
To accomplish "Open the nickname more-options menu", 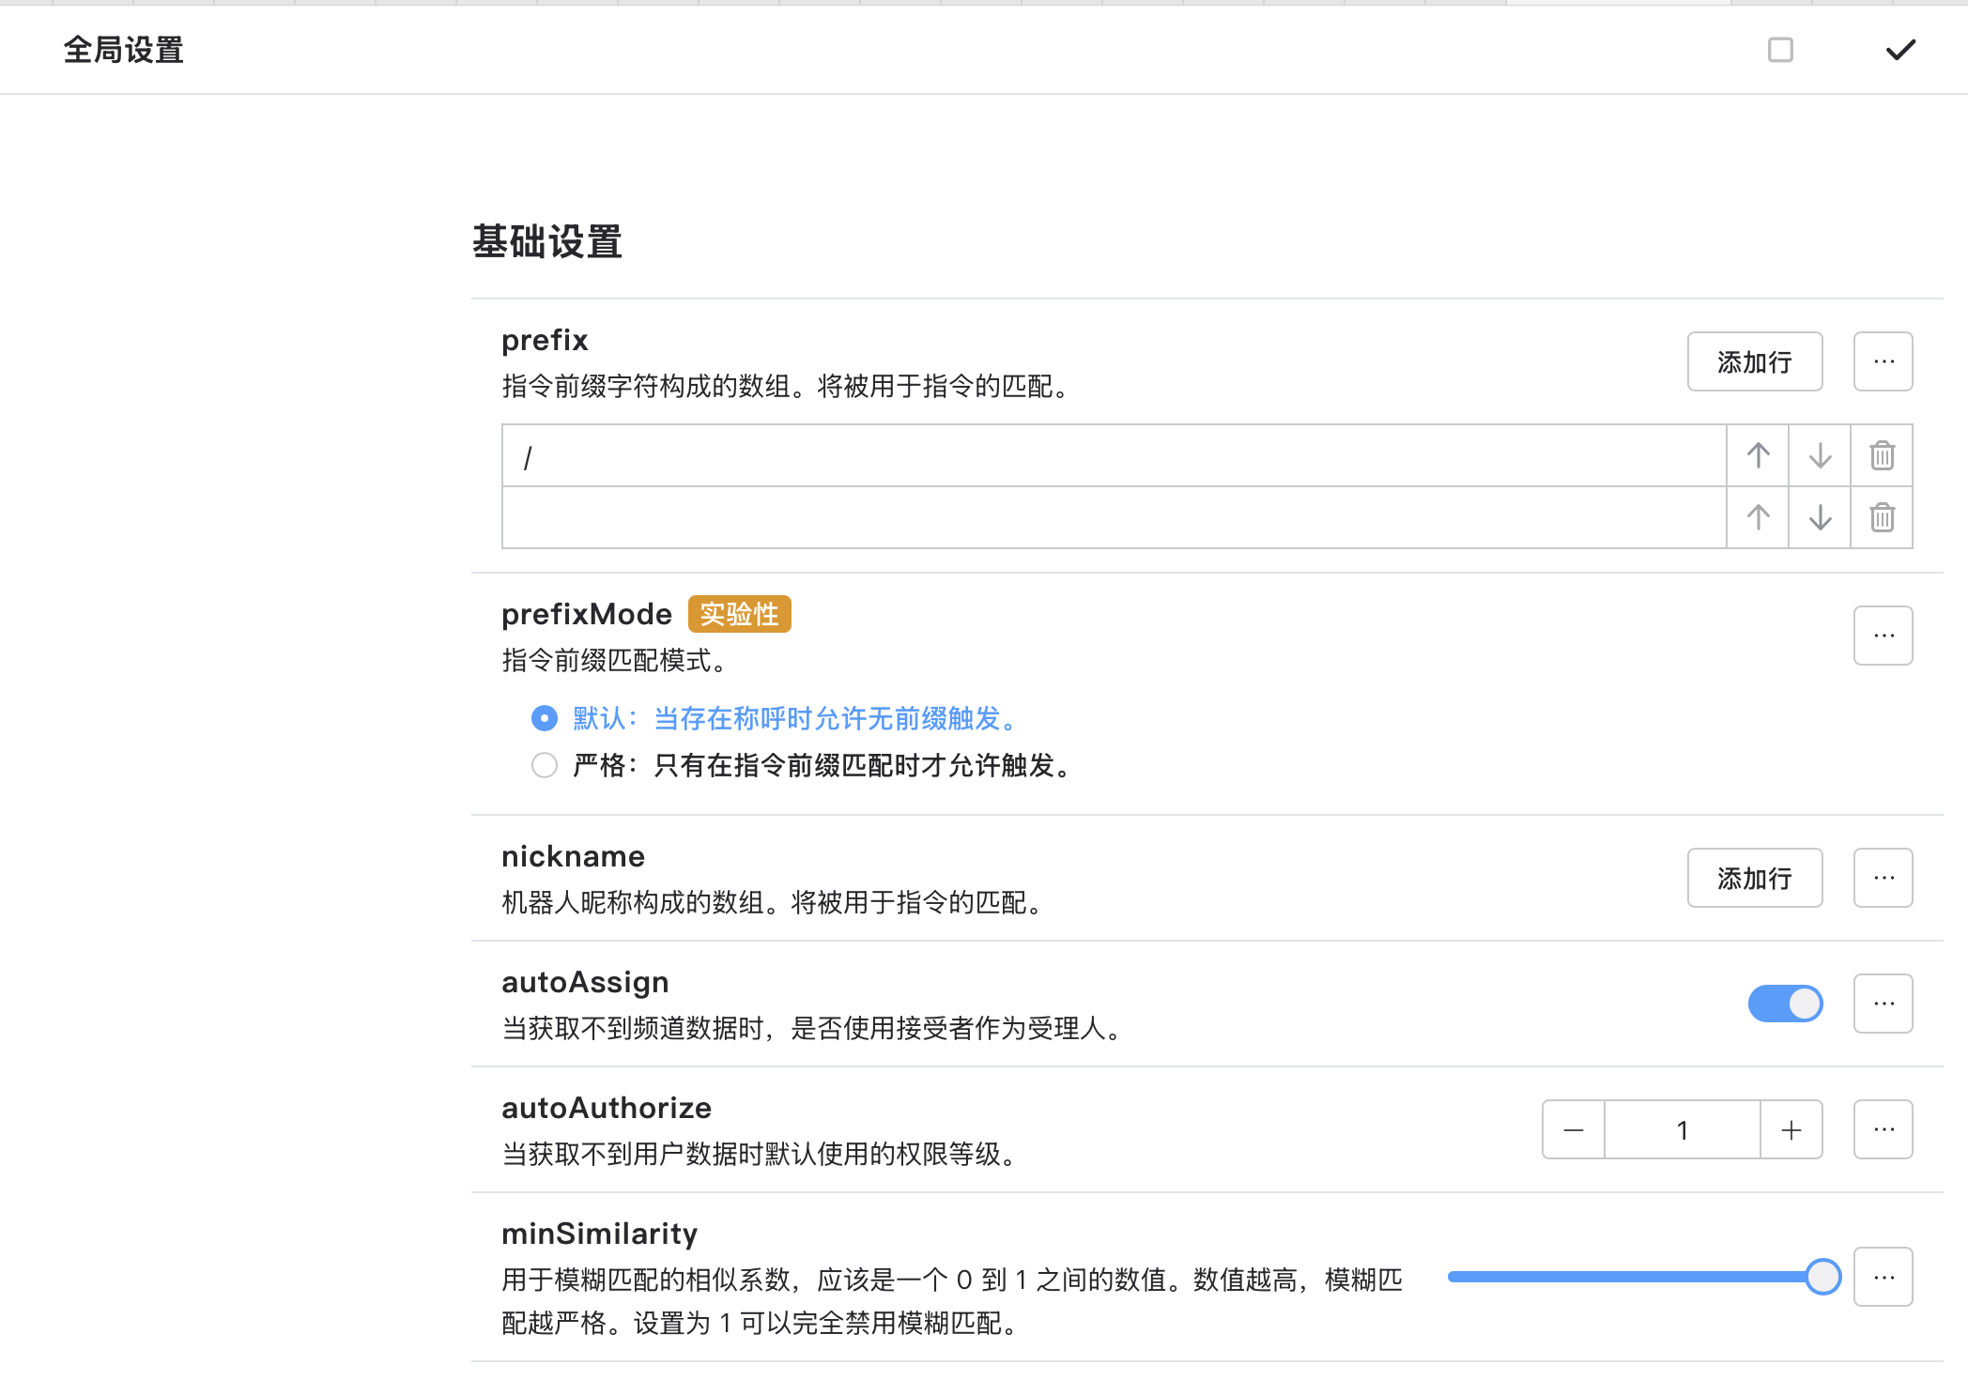I will (x=1883, y=878).
